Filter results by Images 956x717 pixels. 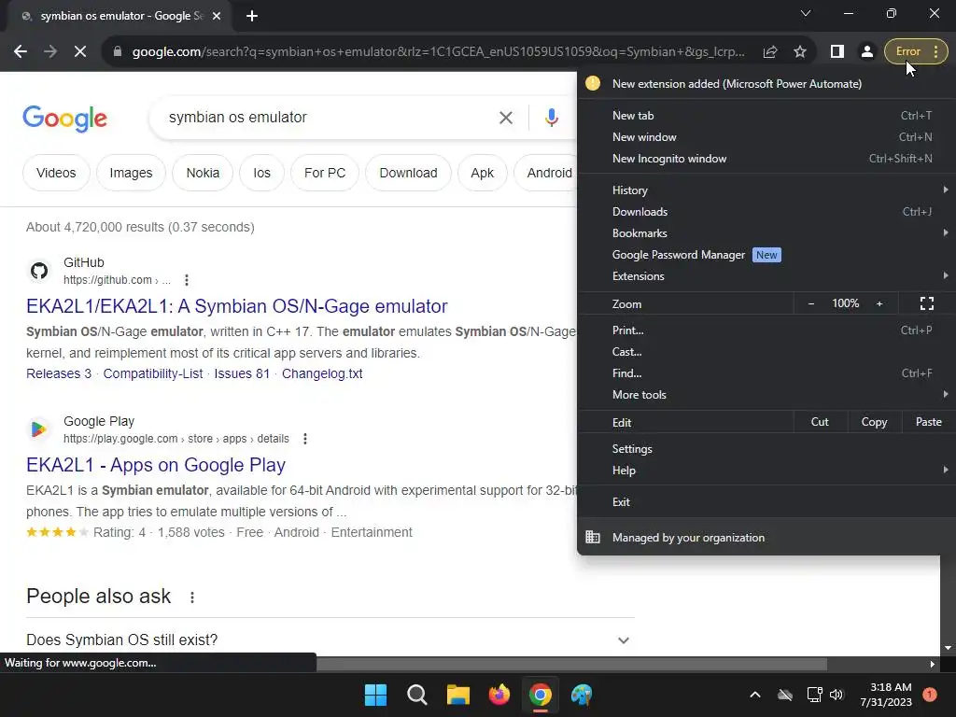[131, 173]
